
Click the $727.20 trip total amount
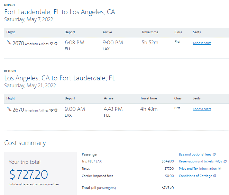coord(28,174)
